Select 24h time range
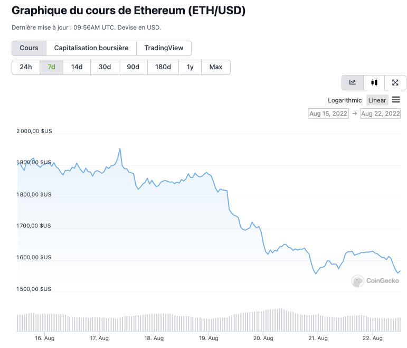 [x=26, y=67]
